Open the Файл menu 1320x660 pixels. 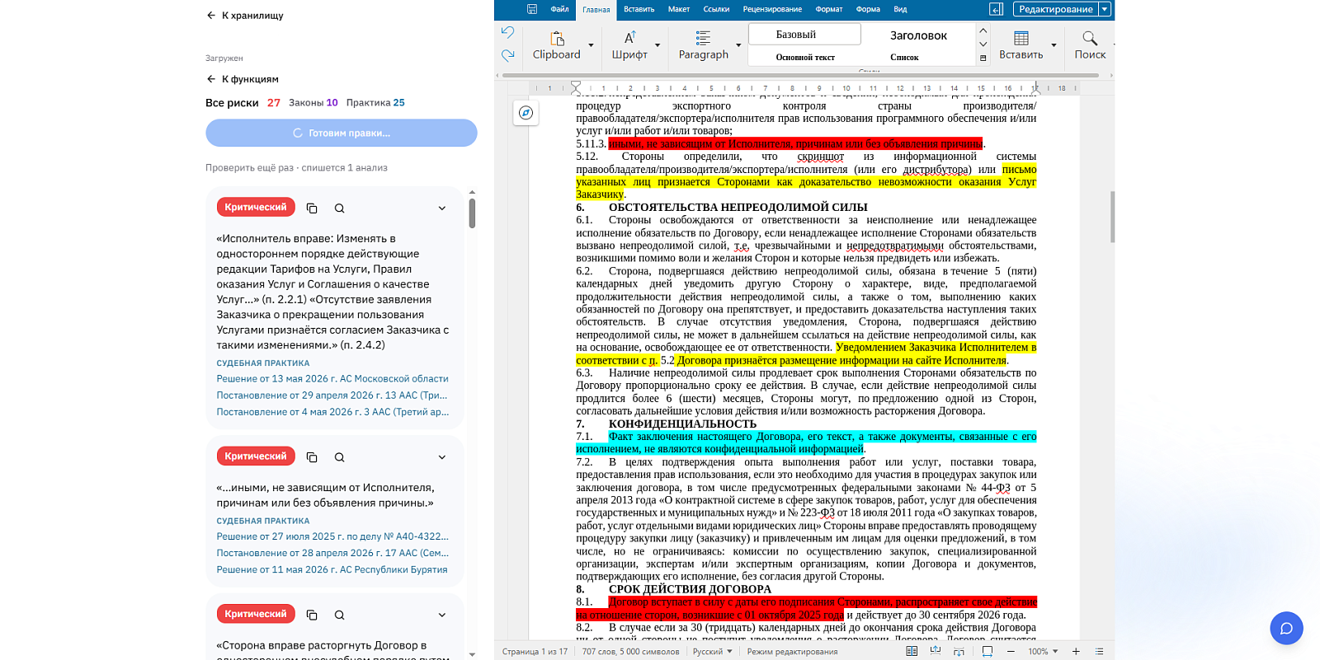(559, 9)
